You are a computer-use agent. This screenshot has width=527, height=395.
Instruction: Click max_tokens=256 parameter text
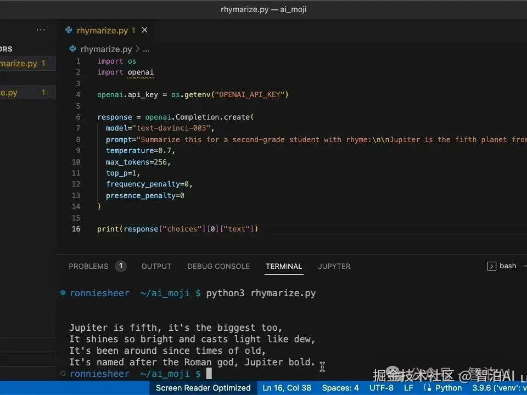(x=138, y=162)
